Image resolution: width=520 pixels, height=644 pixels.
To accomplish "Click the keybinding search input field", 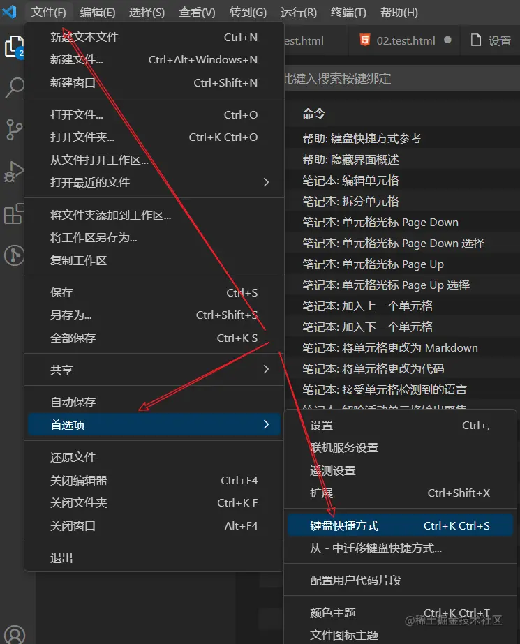I will [x=402, y=78].
